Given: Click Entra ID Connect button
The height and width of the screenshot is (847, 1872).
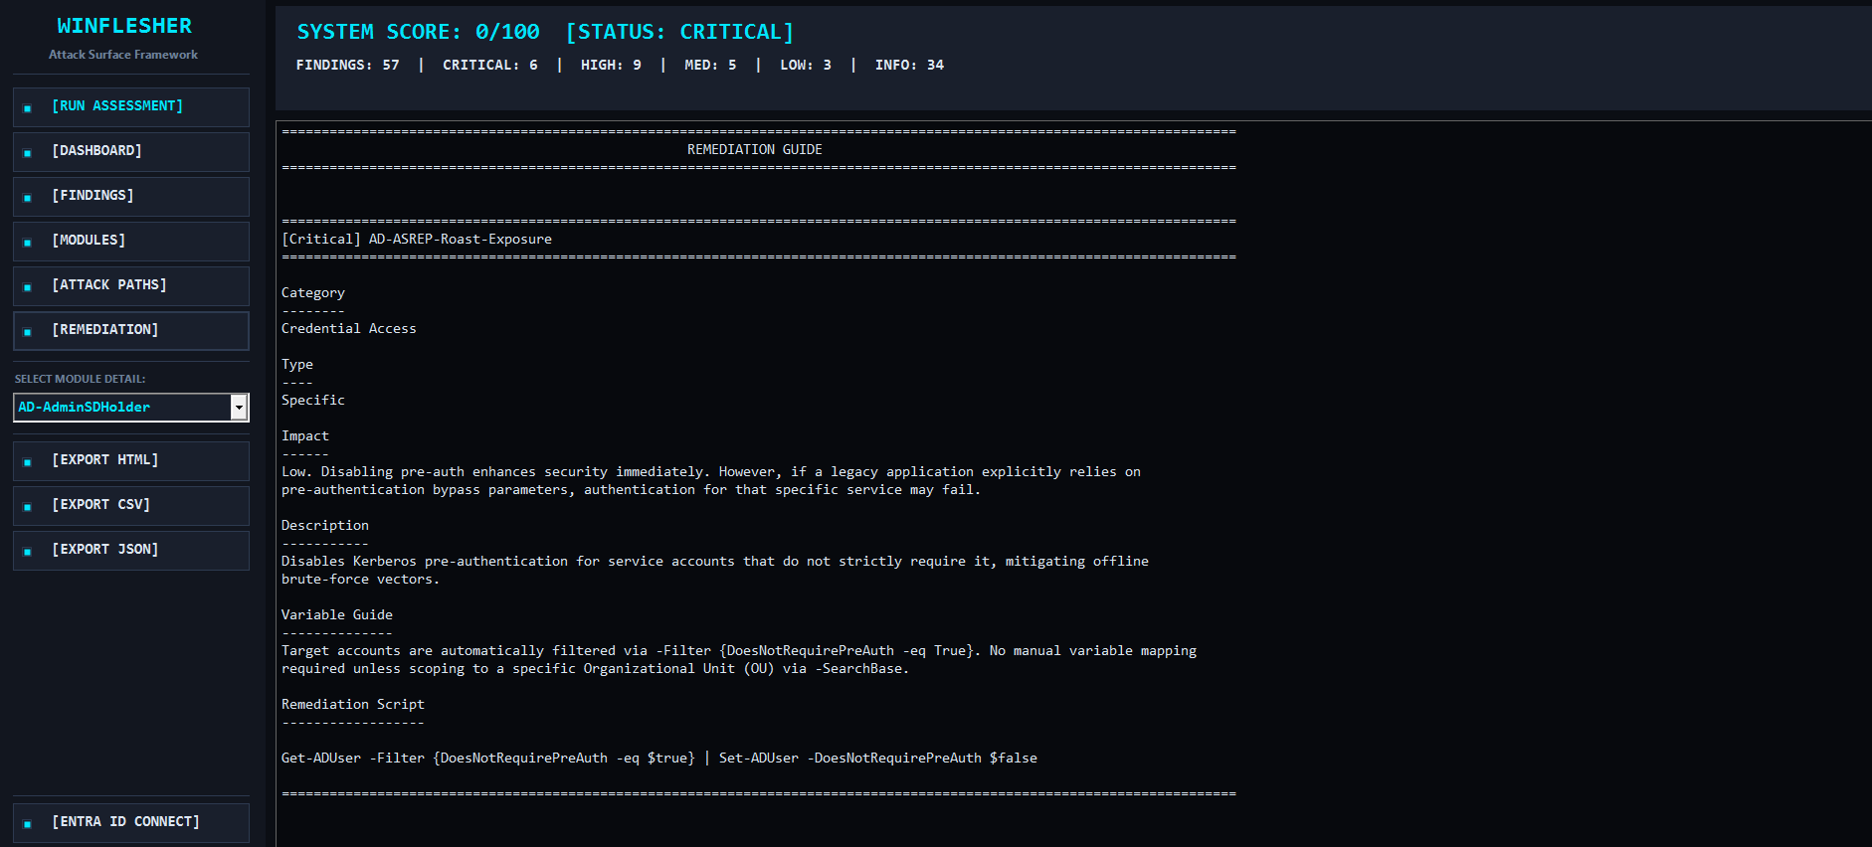Looking at the screenshot, I should pyautogui.click(x=131, y=822).
